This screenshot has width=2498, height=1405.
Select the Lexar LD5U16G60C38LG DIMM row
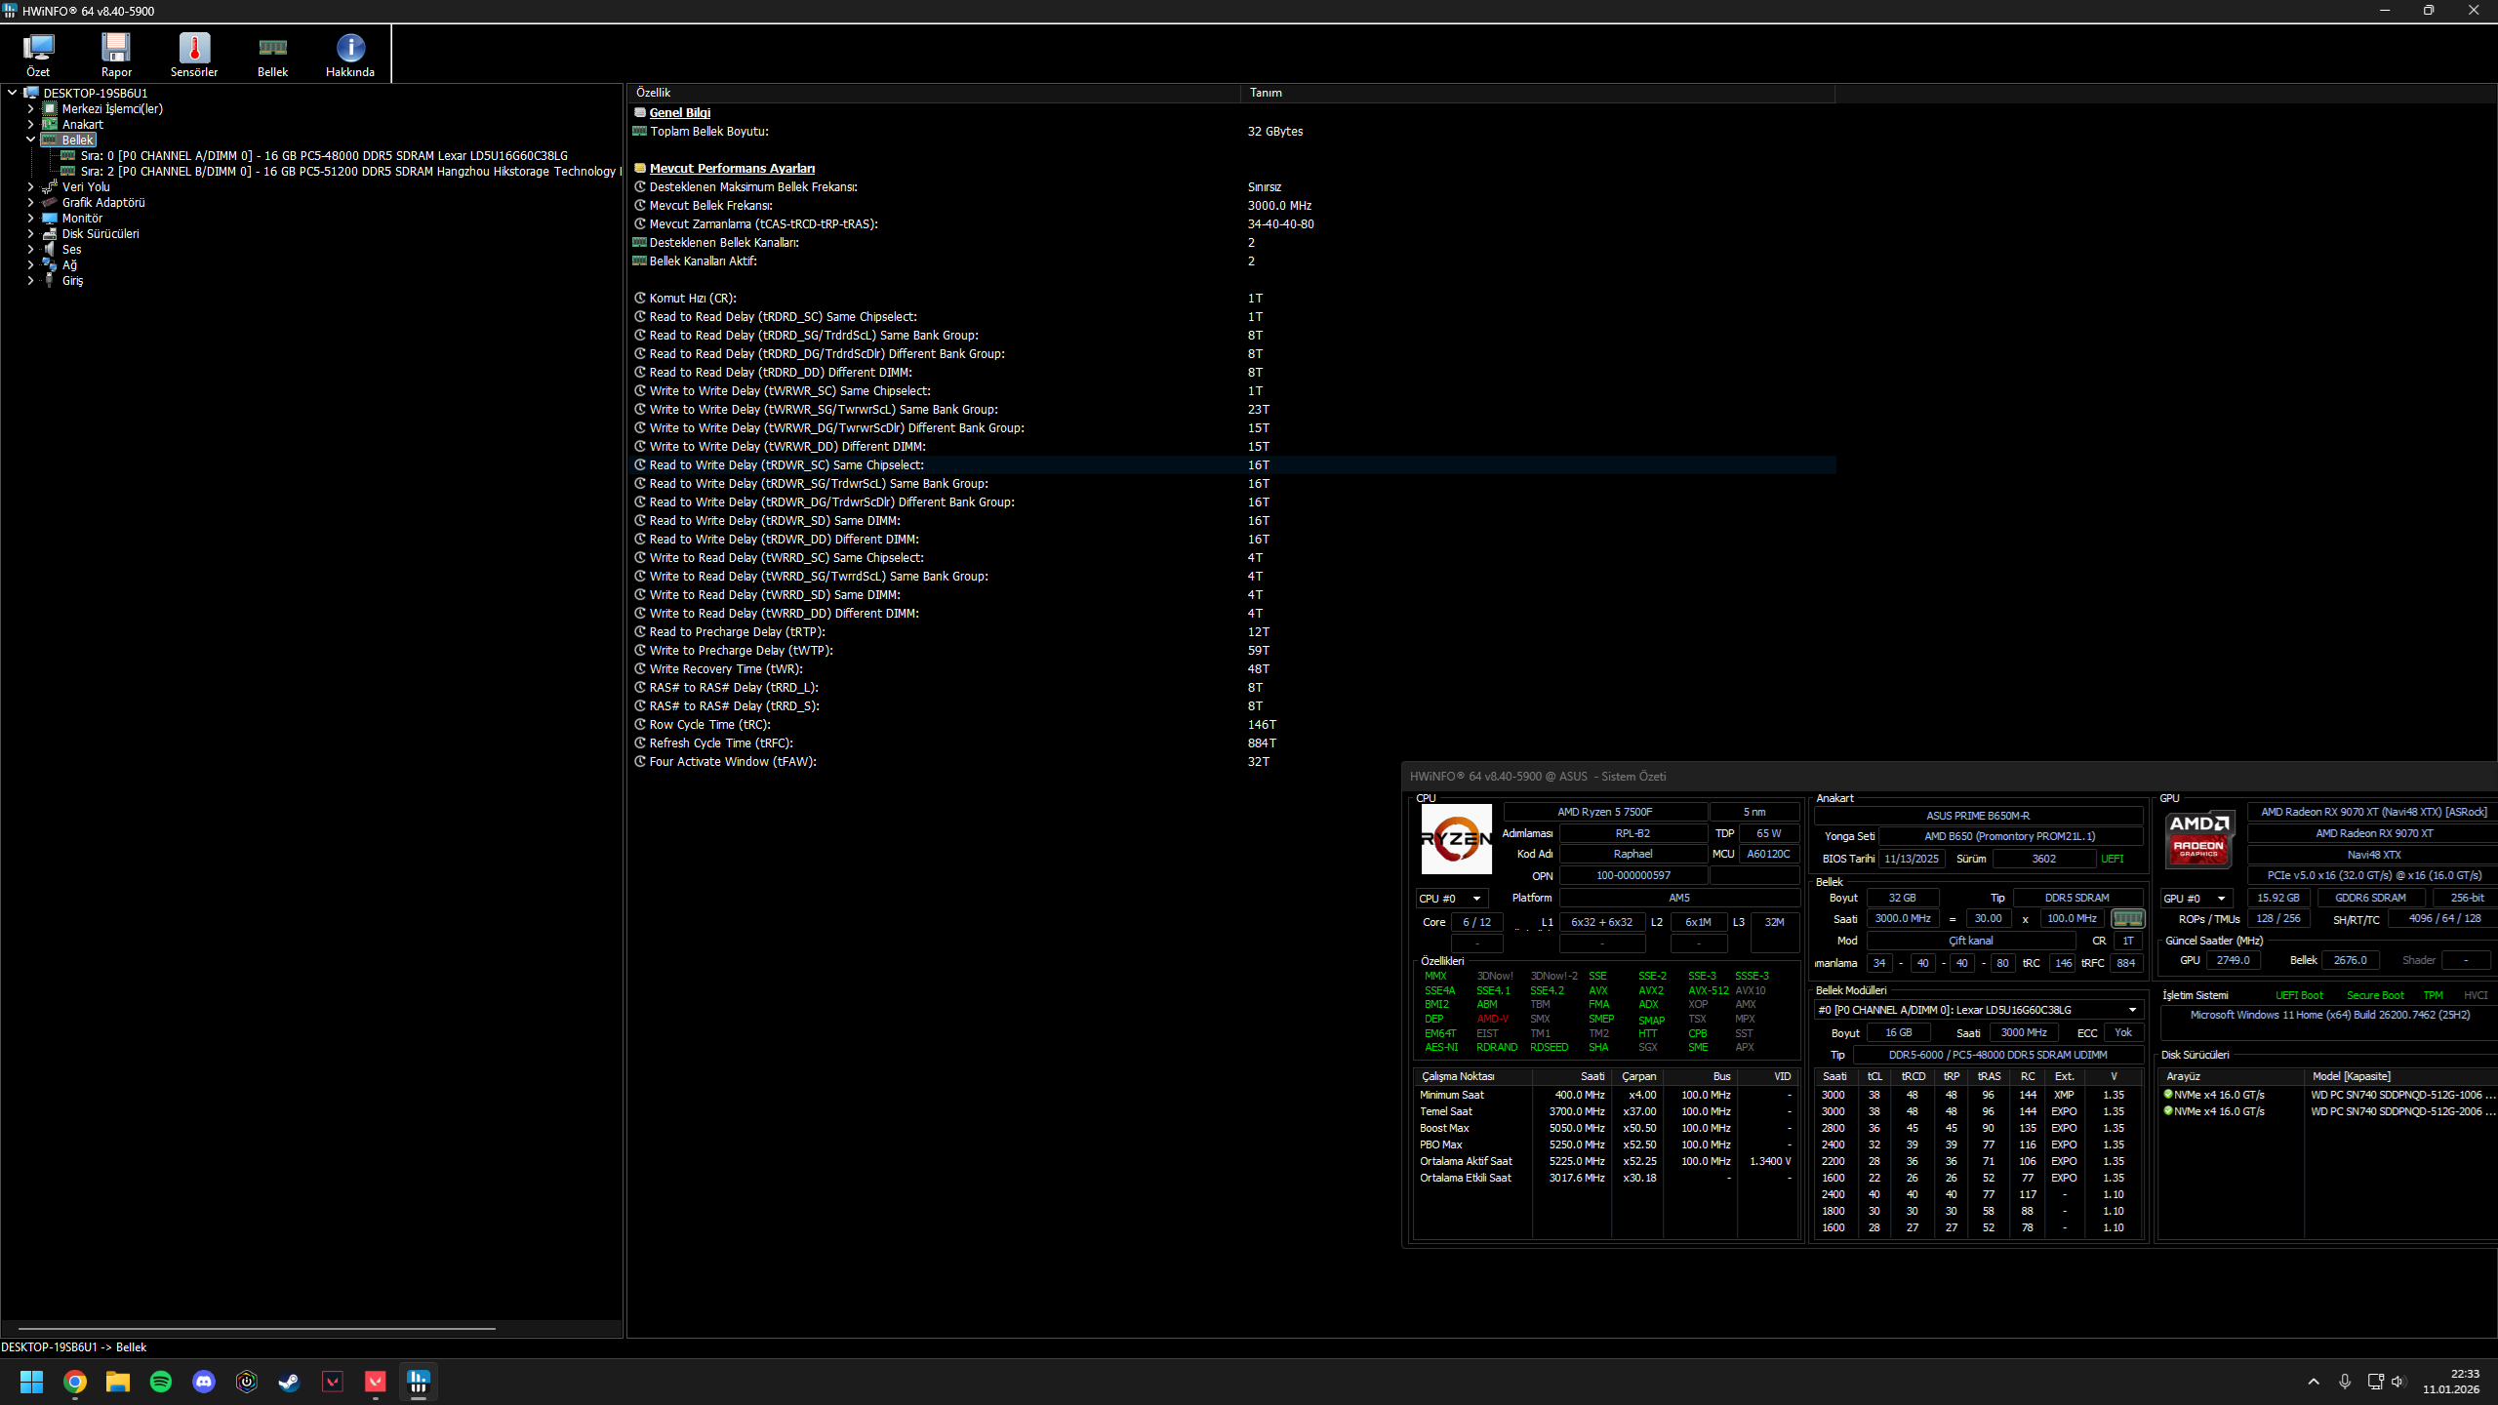(x=324, y=155)
